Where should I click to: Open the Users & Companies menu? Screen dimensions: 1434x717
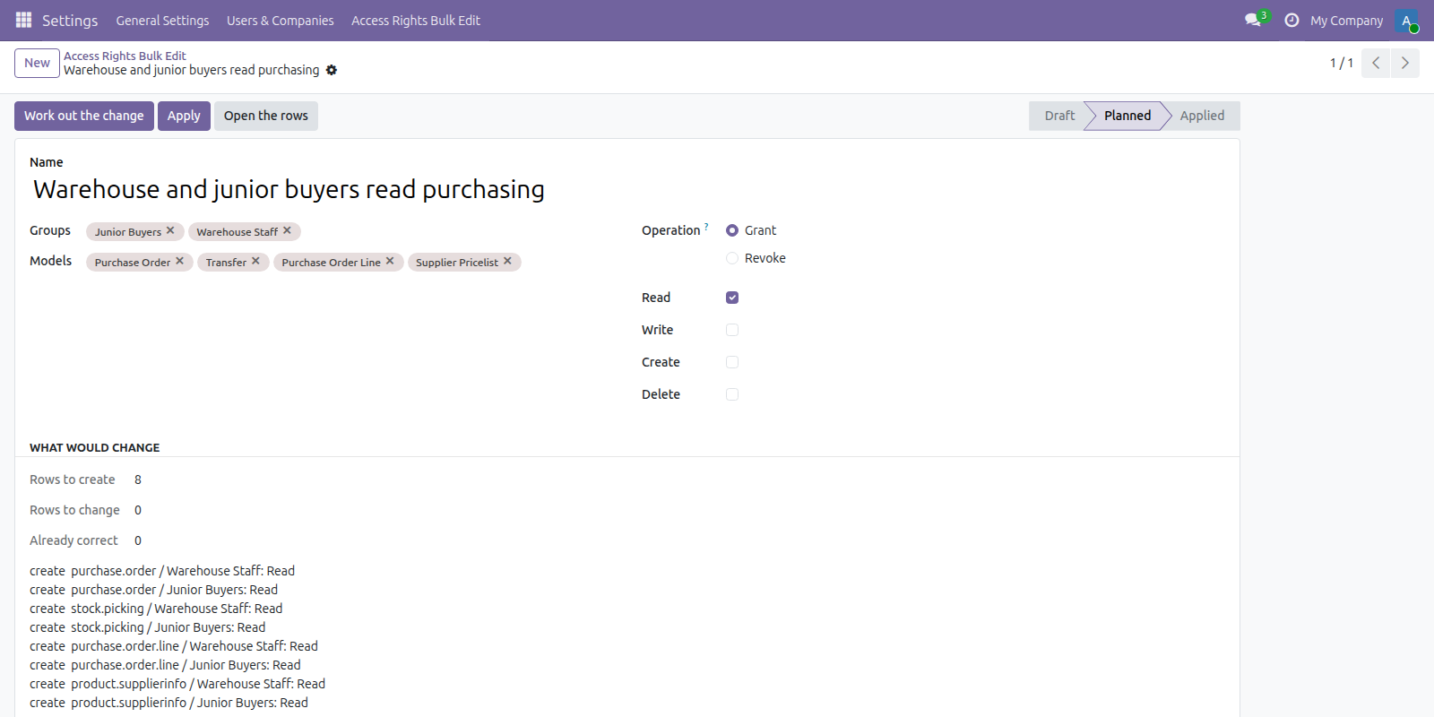280,21
